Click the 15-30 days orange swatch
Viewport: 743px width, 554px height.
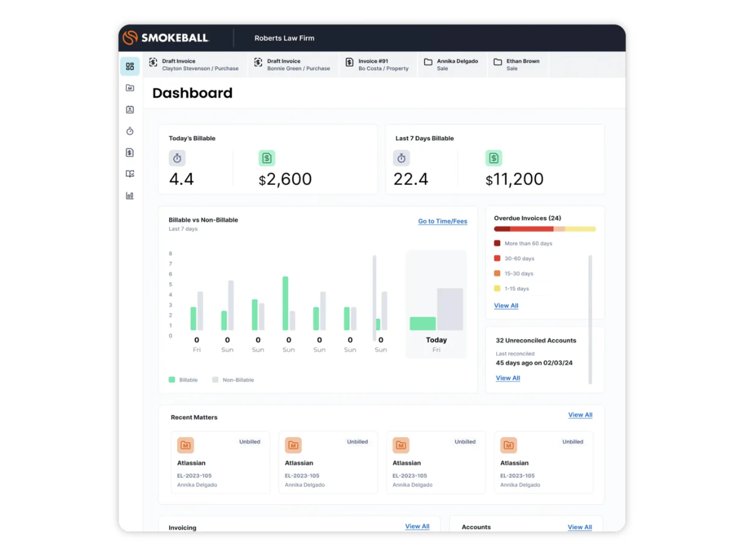coord(497,273)
